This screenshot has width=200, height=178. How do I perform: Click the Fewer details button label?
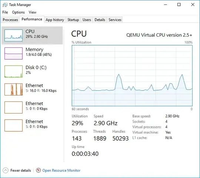pos(21,171)
